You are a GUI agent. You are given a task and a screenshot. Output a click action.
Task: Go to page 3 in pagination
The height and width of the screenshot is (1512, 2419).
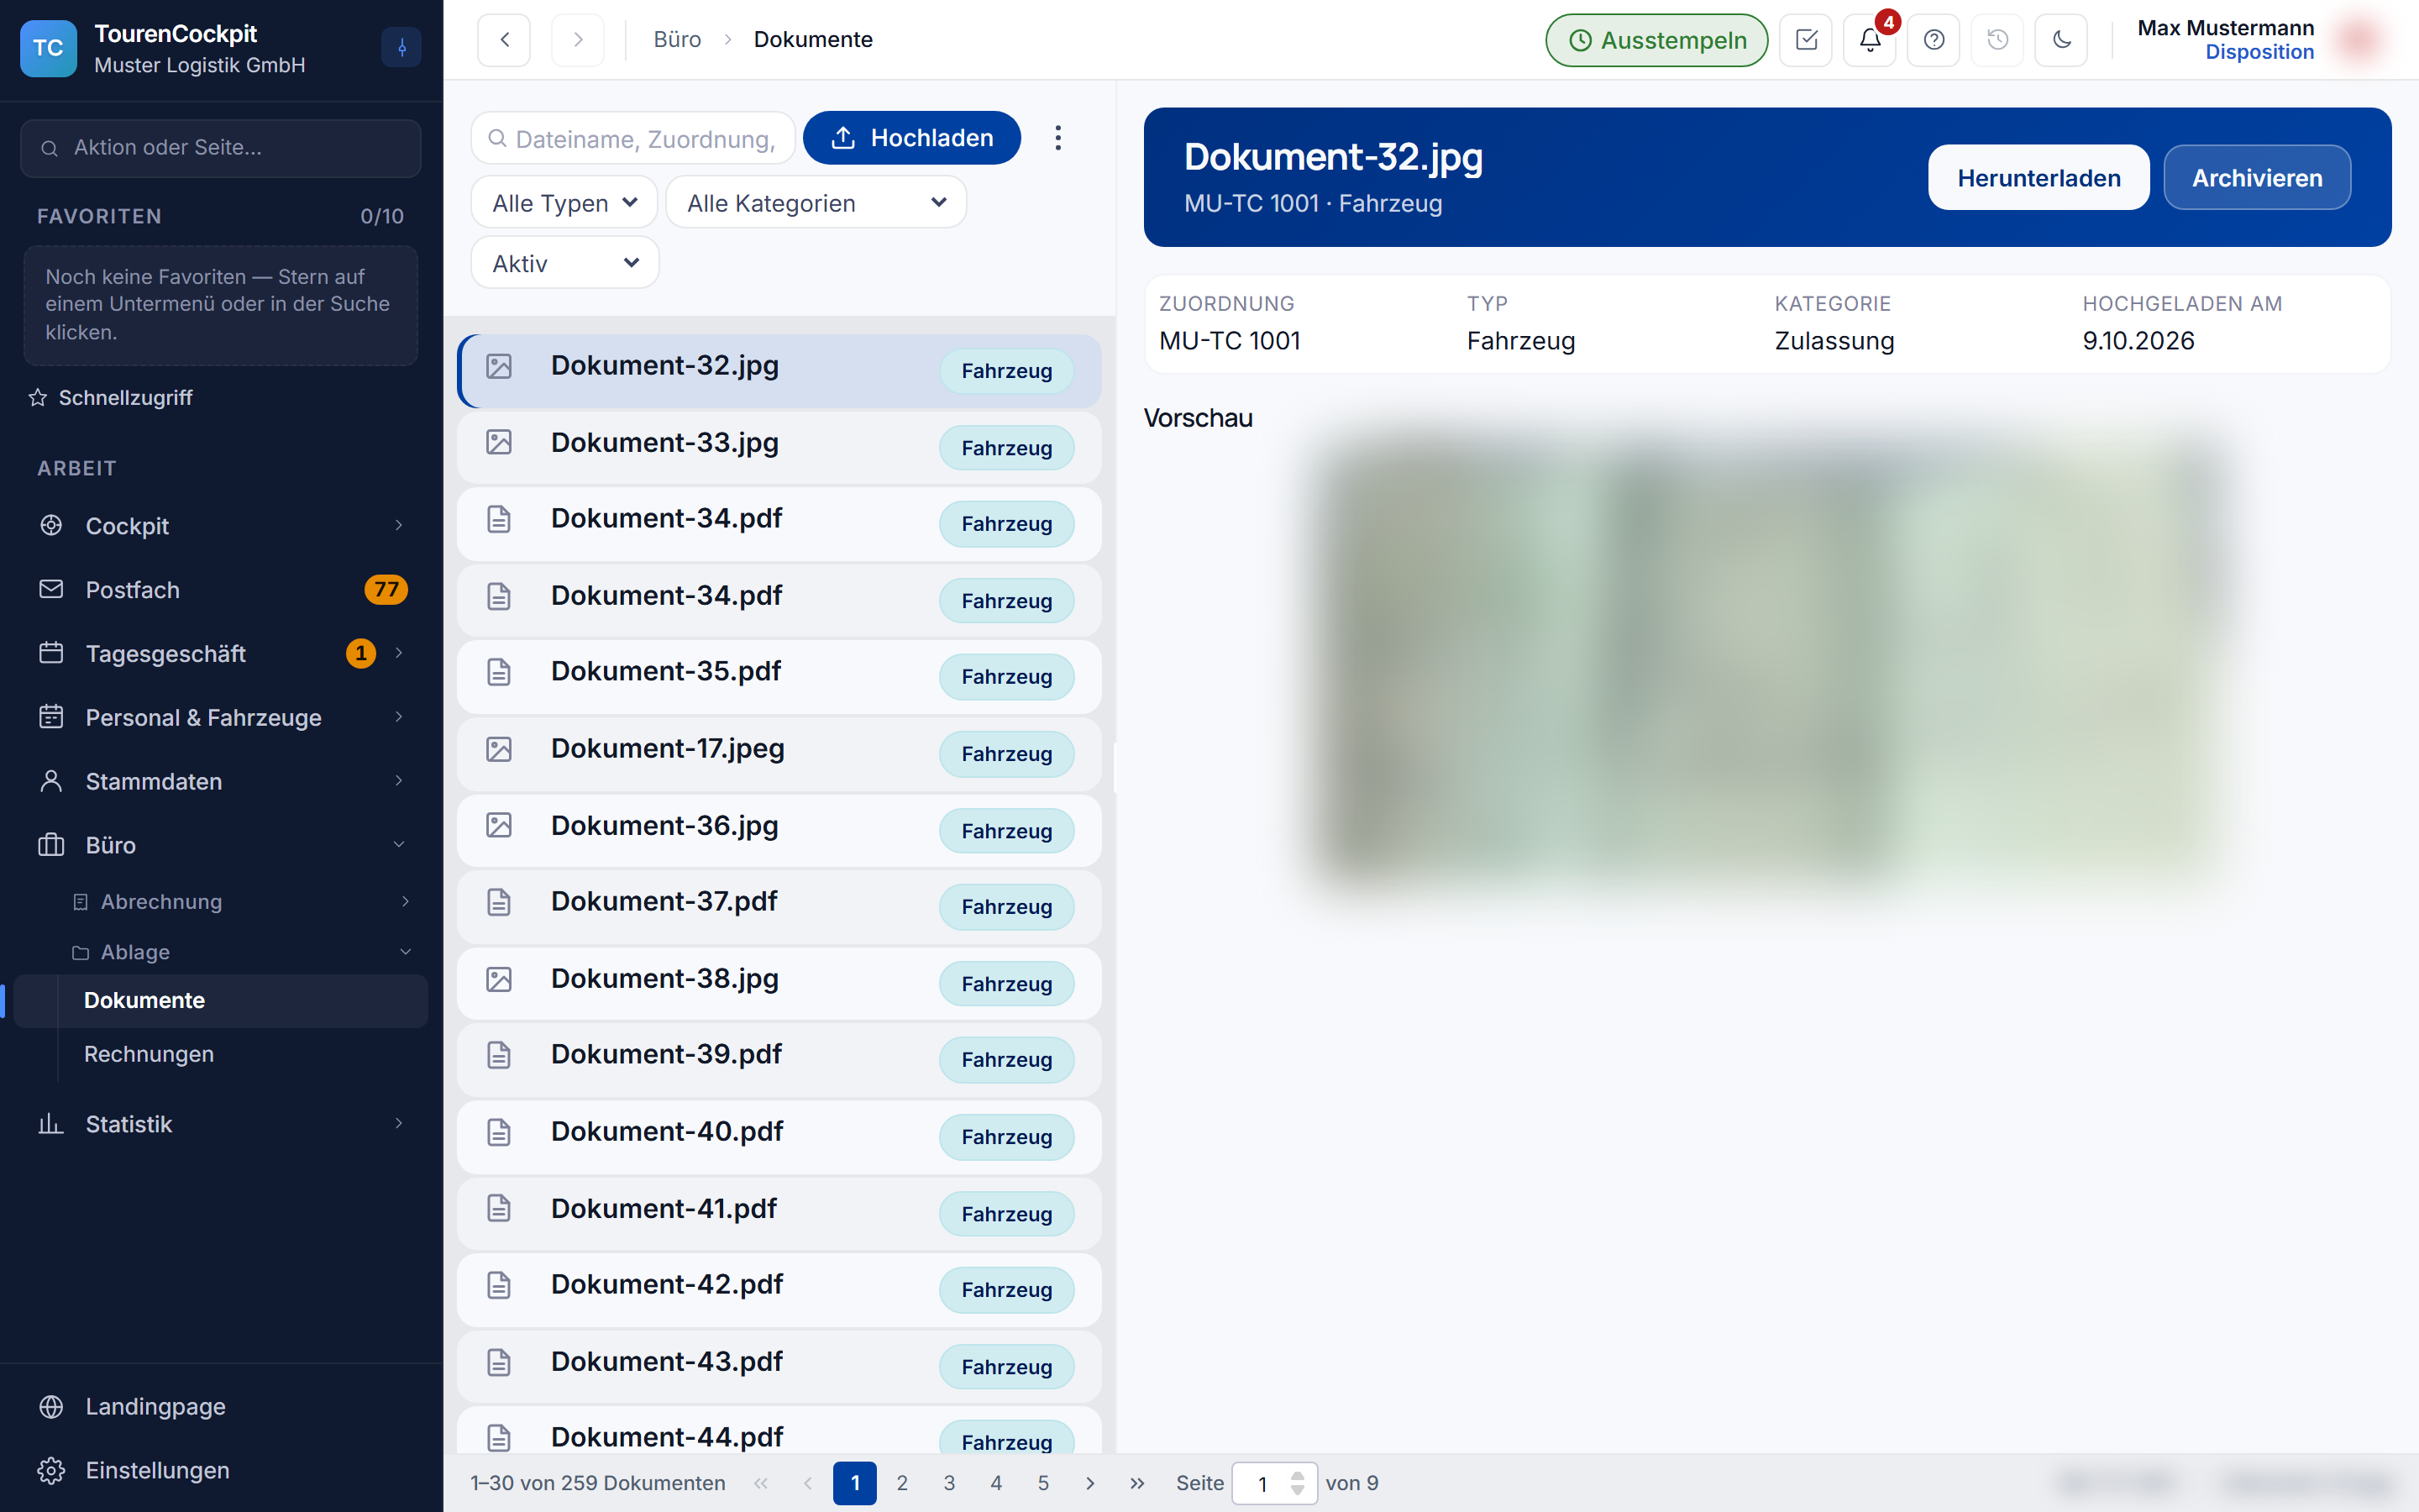[x=948, y=1483]
